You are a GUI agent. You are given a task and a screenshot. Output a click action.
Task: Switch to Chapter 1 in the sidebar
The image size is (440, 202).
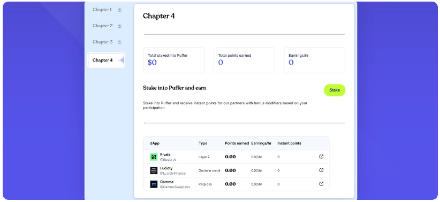click(x=102, y=10)
